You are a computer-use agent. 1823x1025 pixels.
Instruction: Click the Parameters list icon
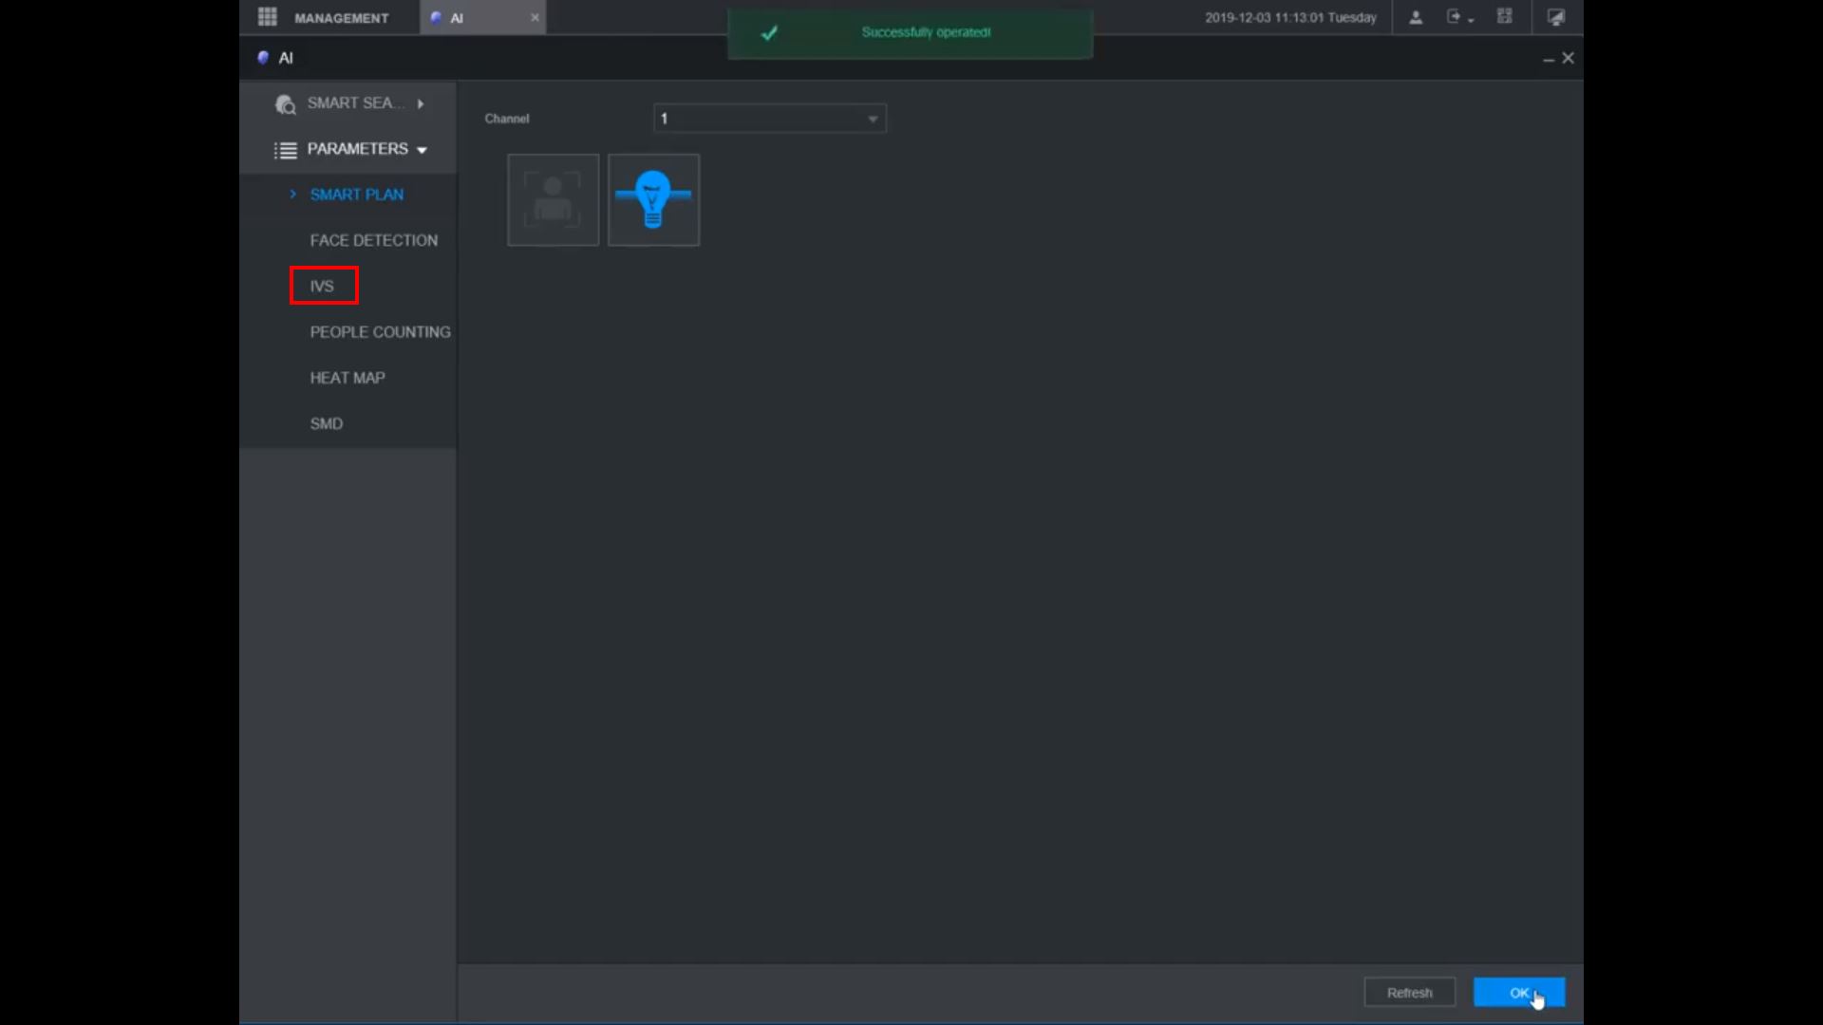click(x=285, y=150)
